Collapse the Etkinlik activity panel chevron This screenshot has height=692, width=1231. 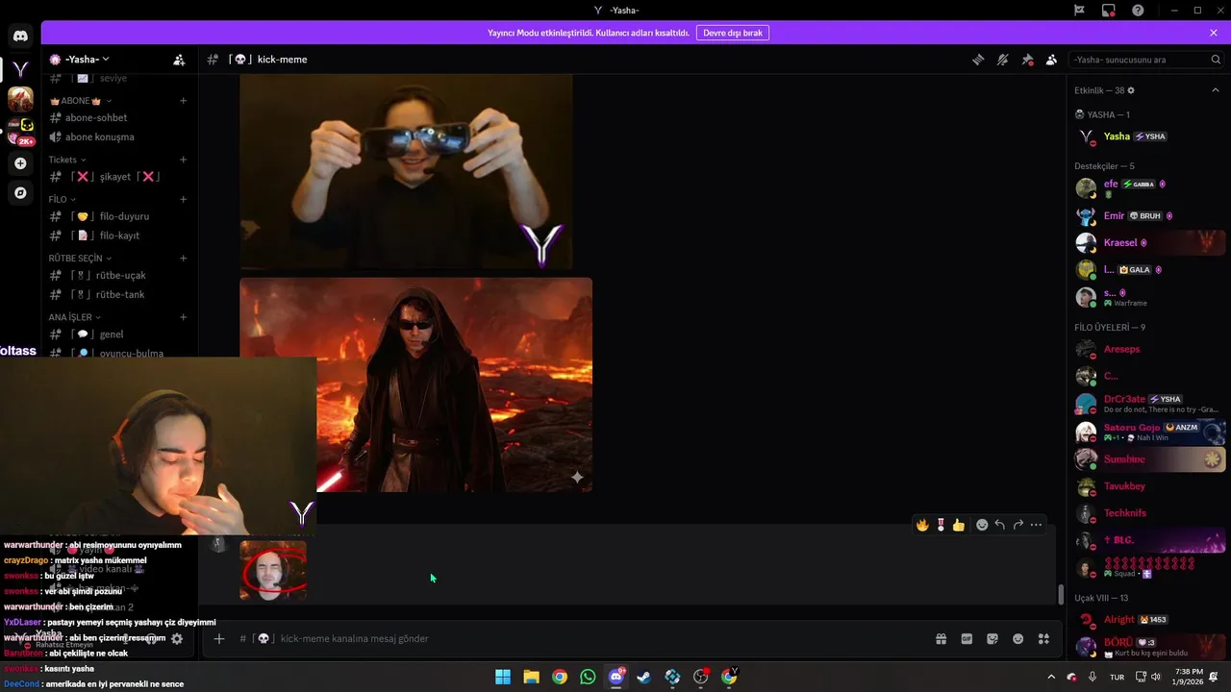point(1215,90)
